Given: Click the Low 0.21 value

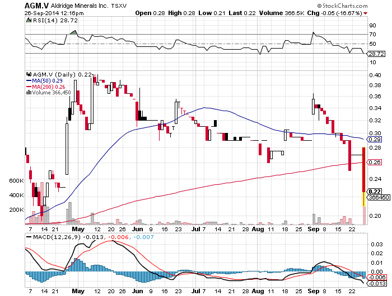Looking at the screenshot, I should point(212,13).
